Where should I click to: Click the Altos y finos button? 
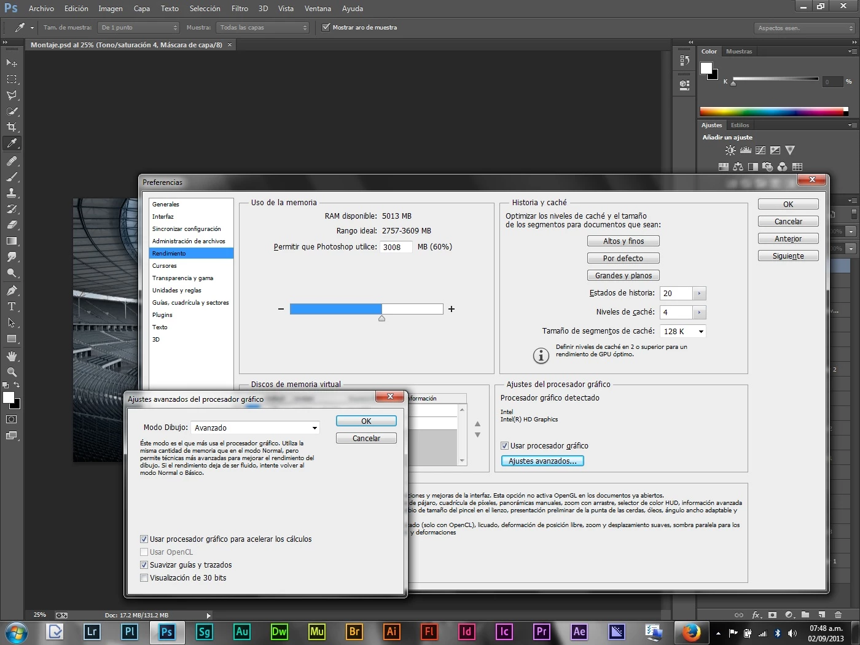click(x=623, y=241)
